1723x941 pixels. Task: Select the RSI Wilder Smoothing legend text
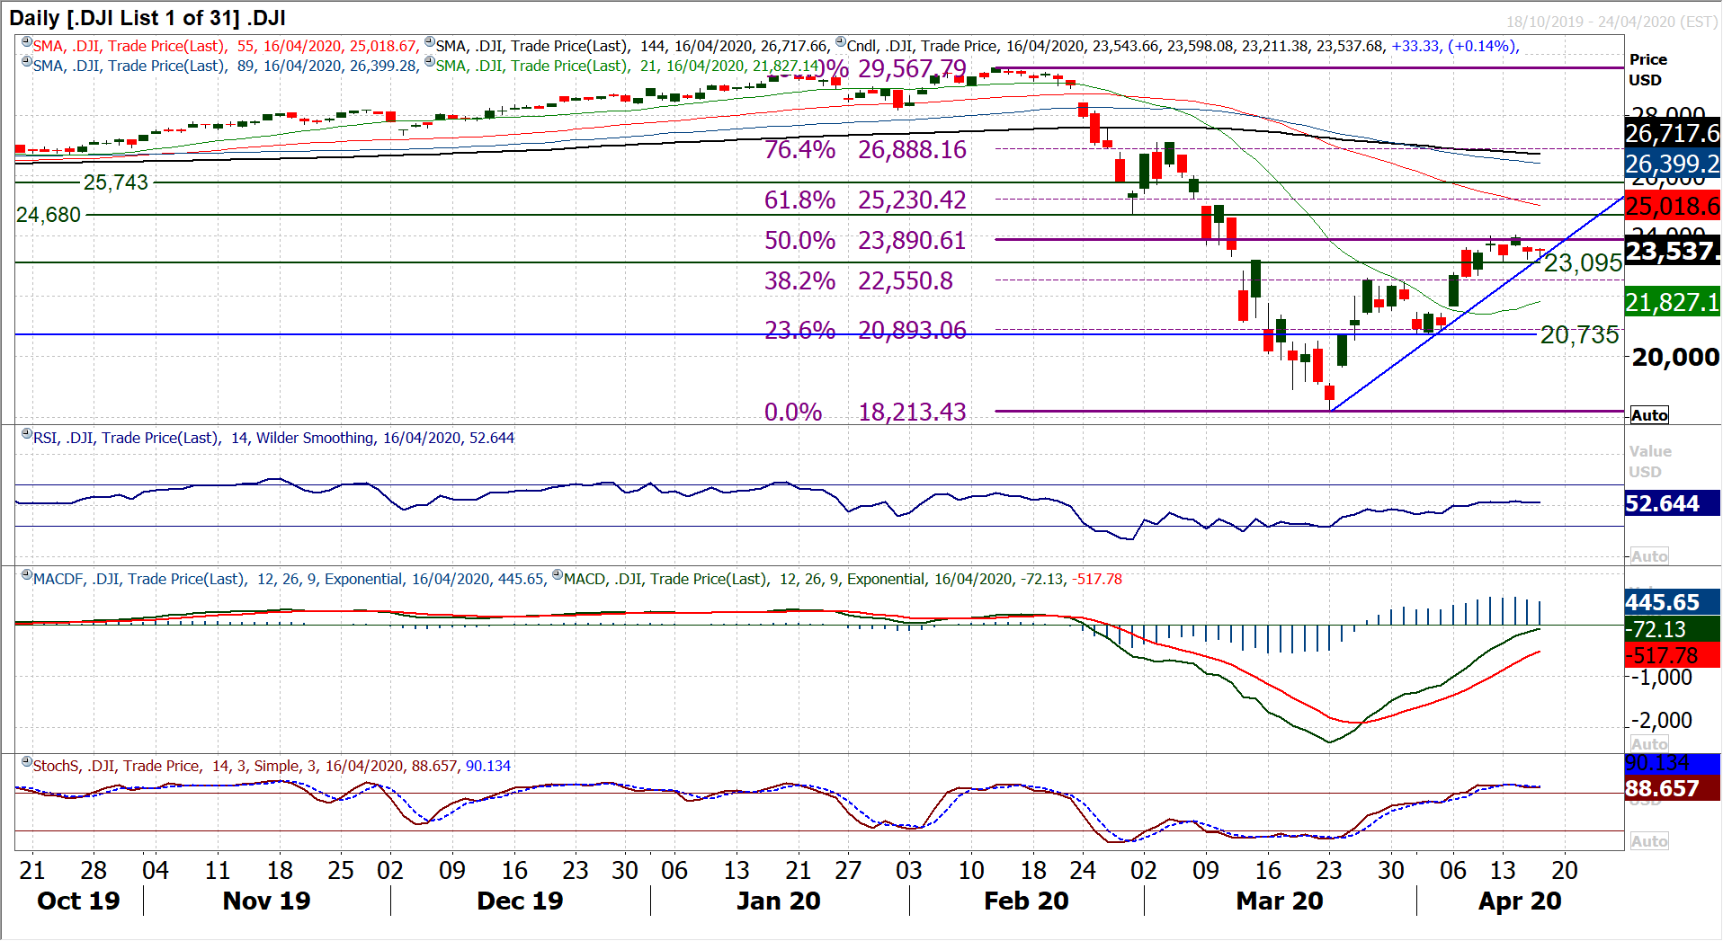(x=273, y=438)
